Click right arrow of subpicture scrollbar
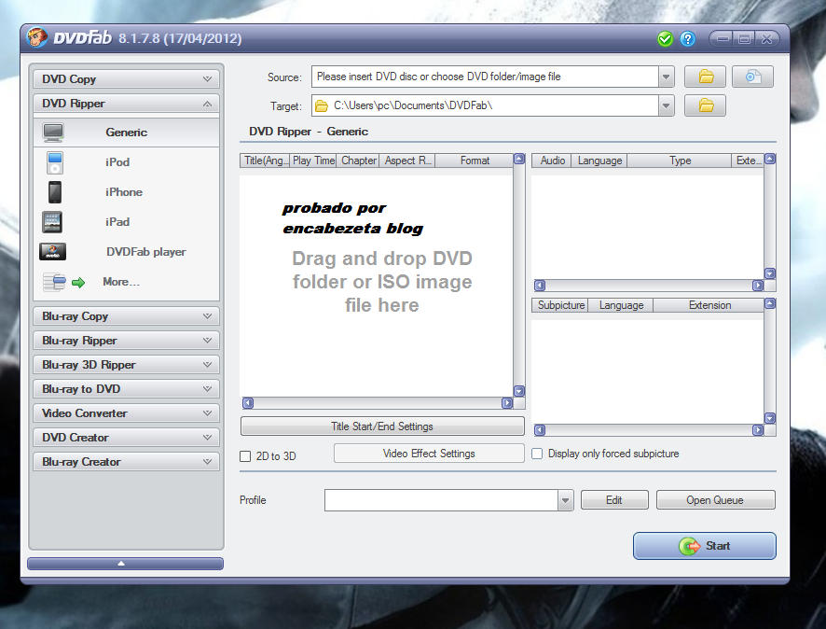 tap(758, 430)
